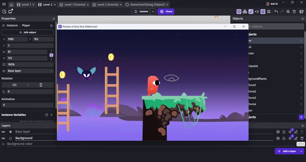Viewport: 306px width, 162px height.
Task: Toggle the Objects panel cube icon
Action: (239, 11)
